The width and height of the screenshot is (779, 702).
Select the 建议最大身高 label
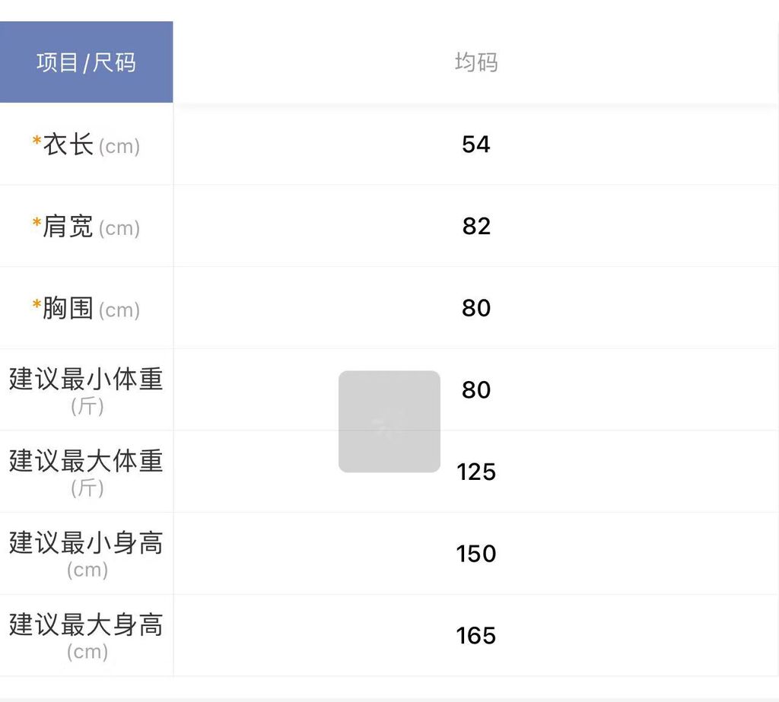coord(86,626)
